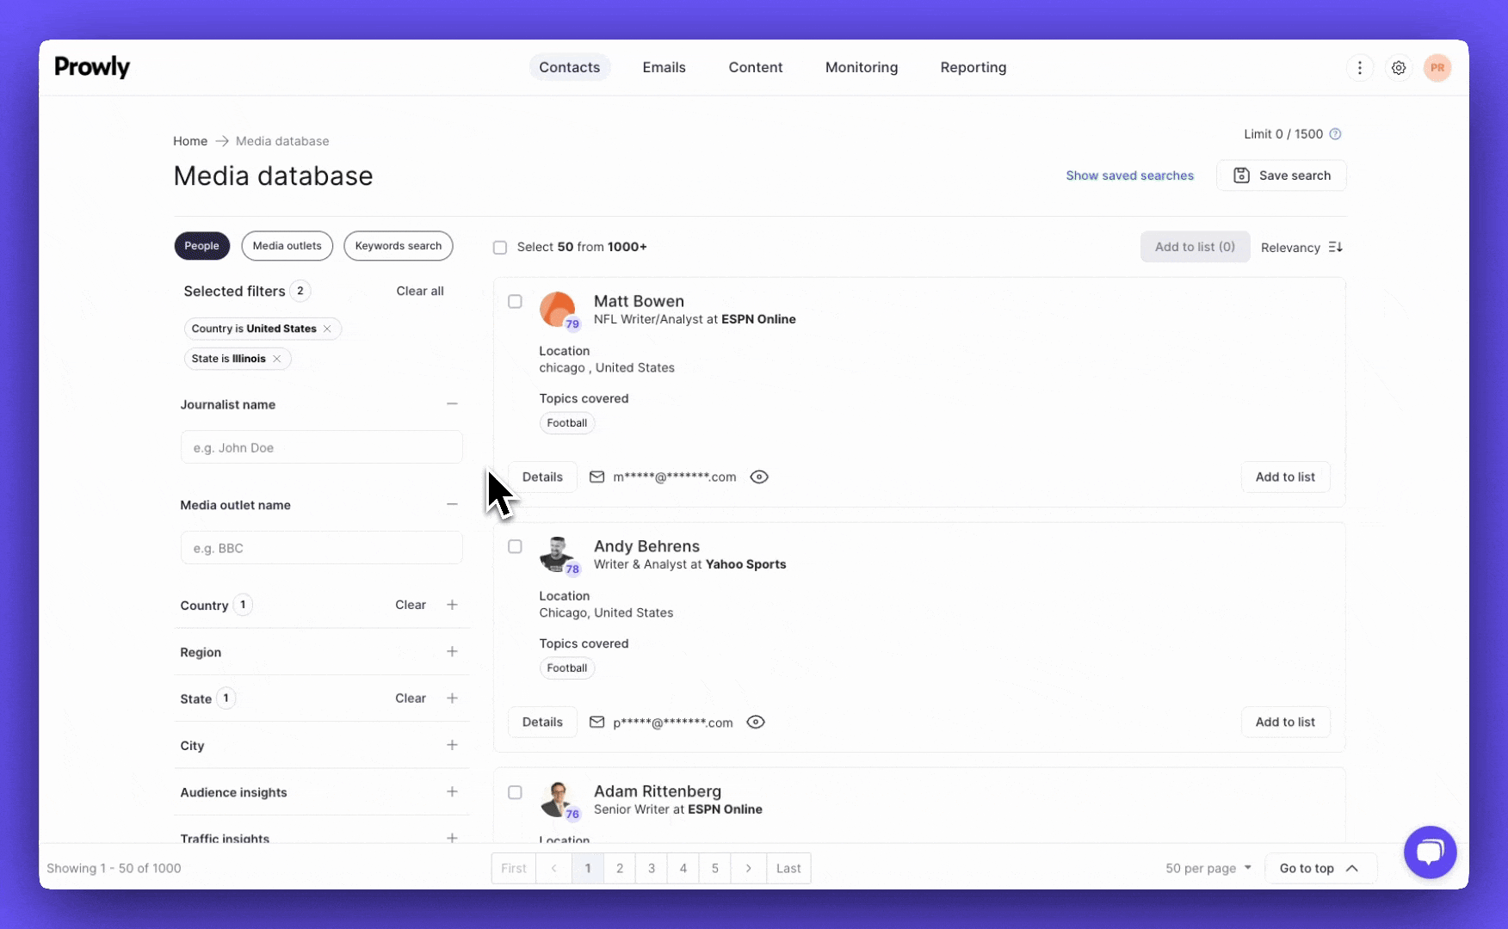Click the Save search button
1508x929 pixels.
click(x=1281, y=175)
